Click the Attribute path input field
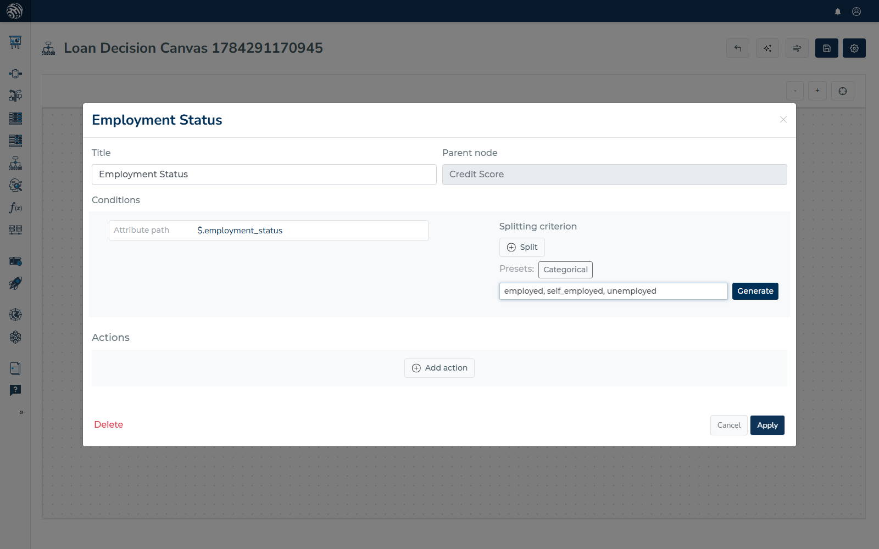879x549 pixels. pyautogui.click(x=269, y=231)
